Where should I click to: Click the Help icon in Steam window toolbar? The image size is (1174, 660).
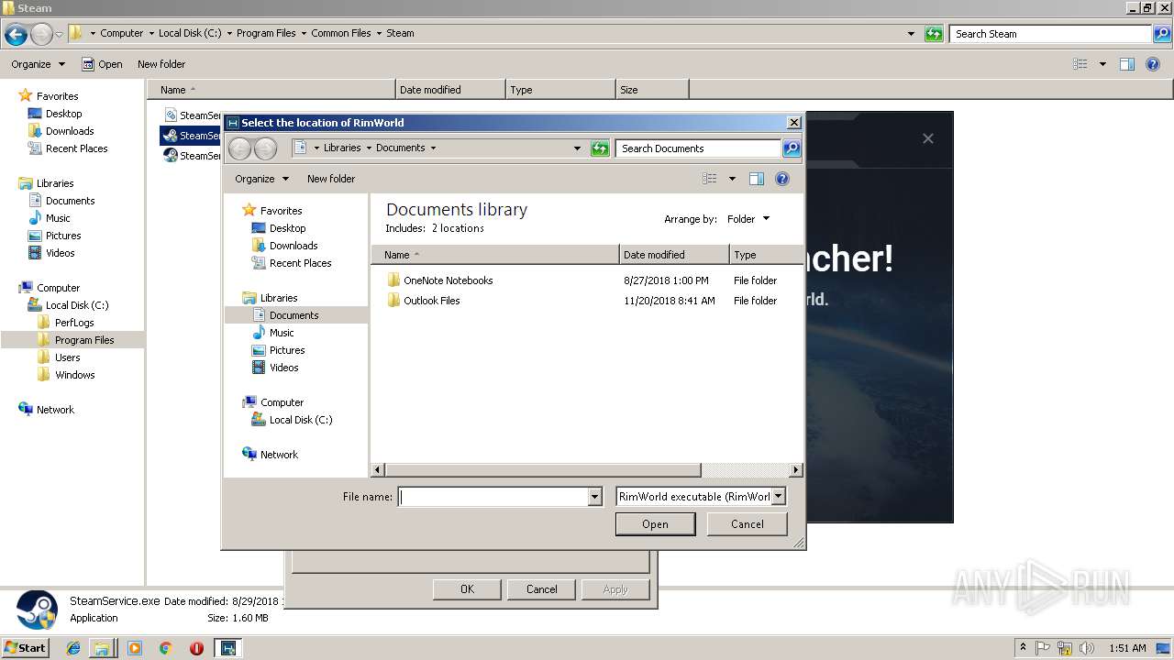tap(1153, 64)
